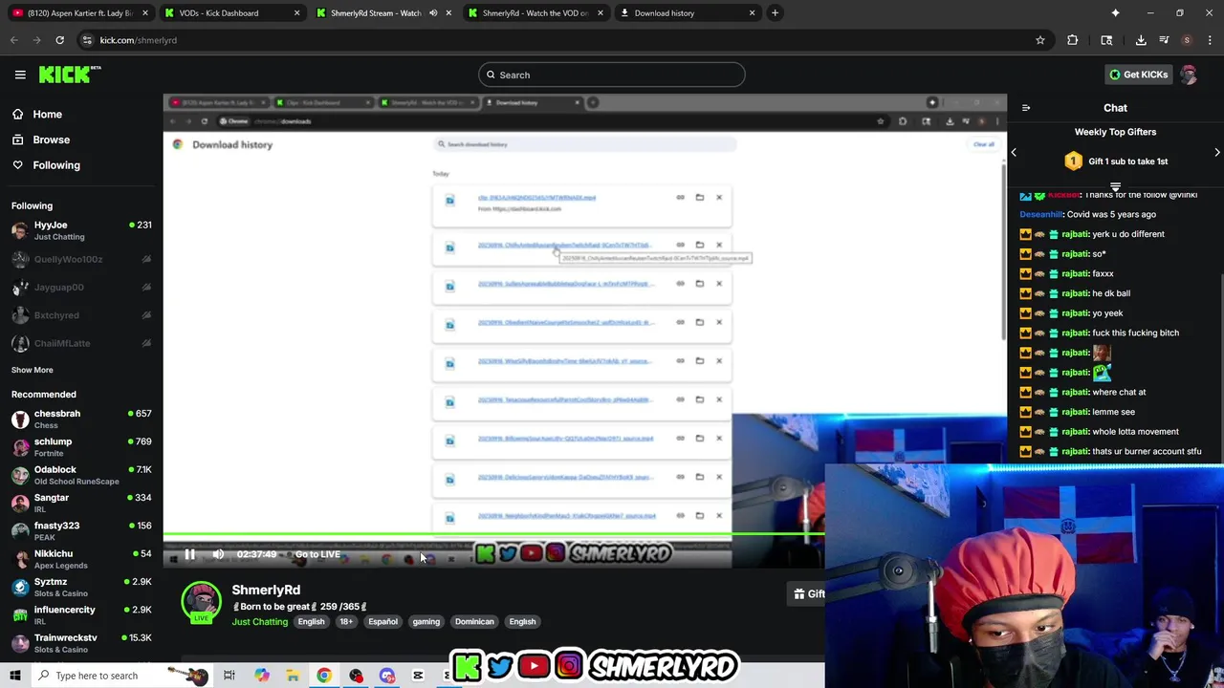Focus the Kick Search field
Viewport: 1224px width, 688px height.
612,75
